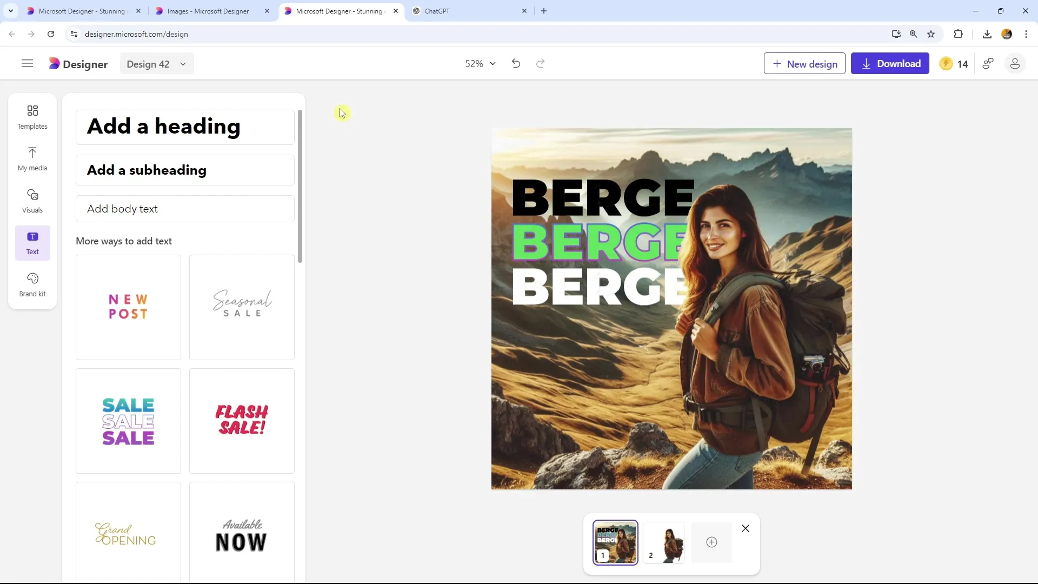Screen dimensions: 1038x584
Task: Select the Seasonal SALE text style
Action: (x=242, y=307)
